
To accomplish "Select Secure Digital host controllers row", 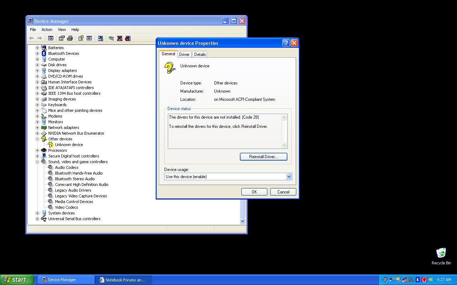I will [74, 156].
